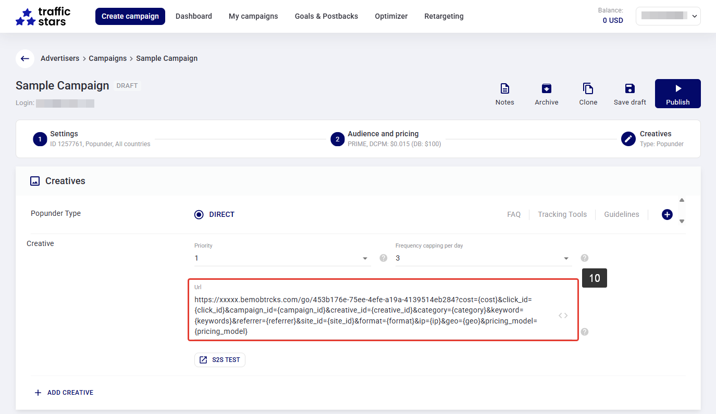Click help icon beside Frequency capping dropdown
The height and width of the screenshot is (414, 716).
click(585, 258)
